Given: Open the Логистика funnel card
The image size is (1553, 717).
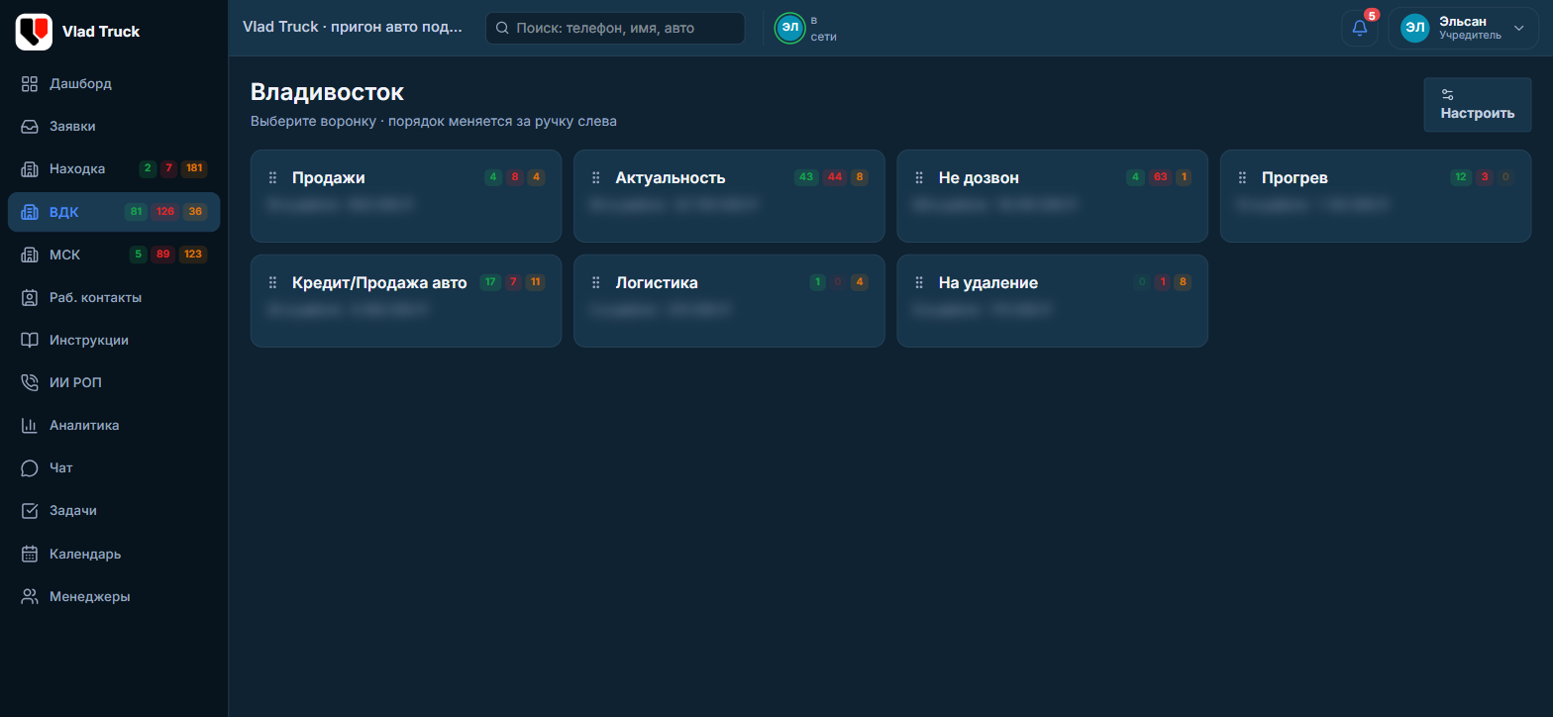Looking at the screenshot, I should tap(729, 300).
